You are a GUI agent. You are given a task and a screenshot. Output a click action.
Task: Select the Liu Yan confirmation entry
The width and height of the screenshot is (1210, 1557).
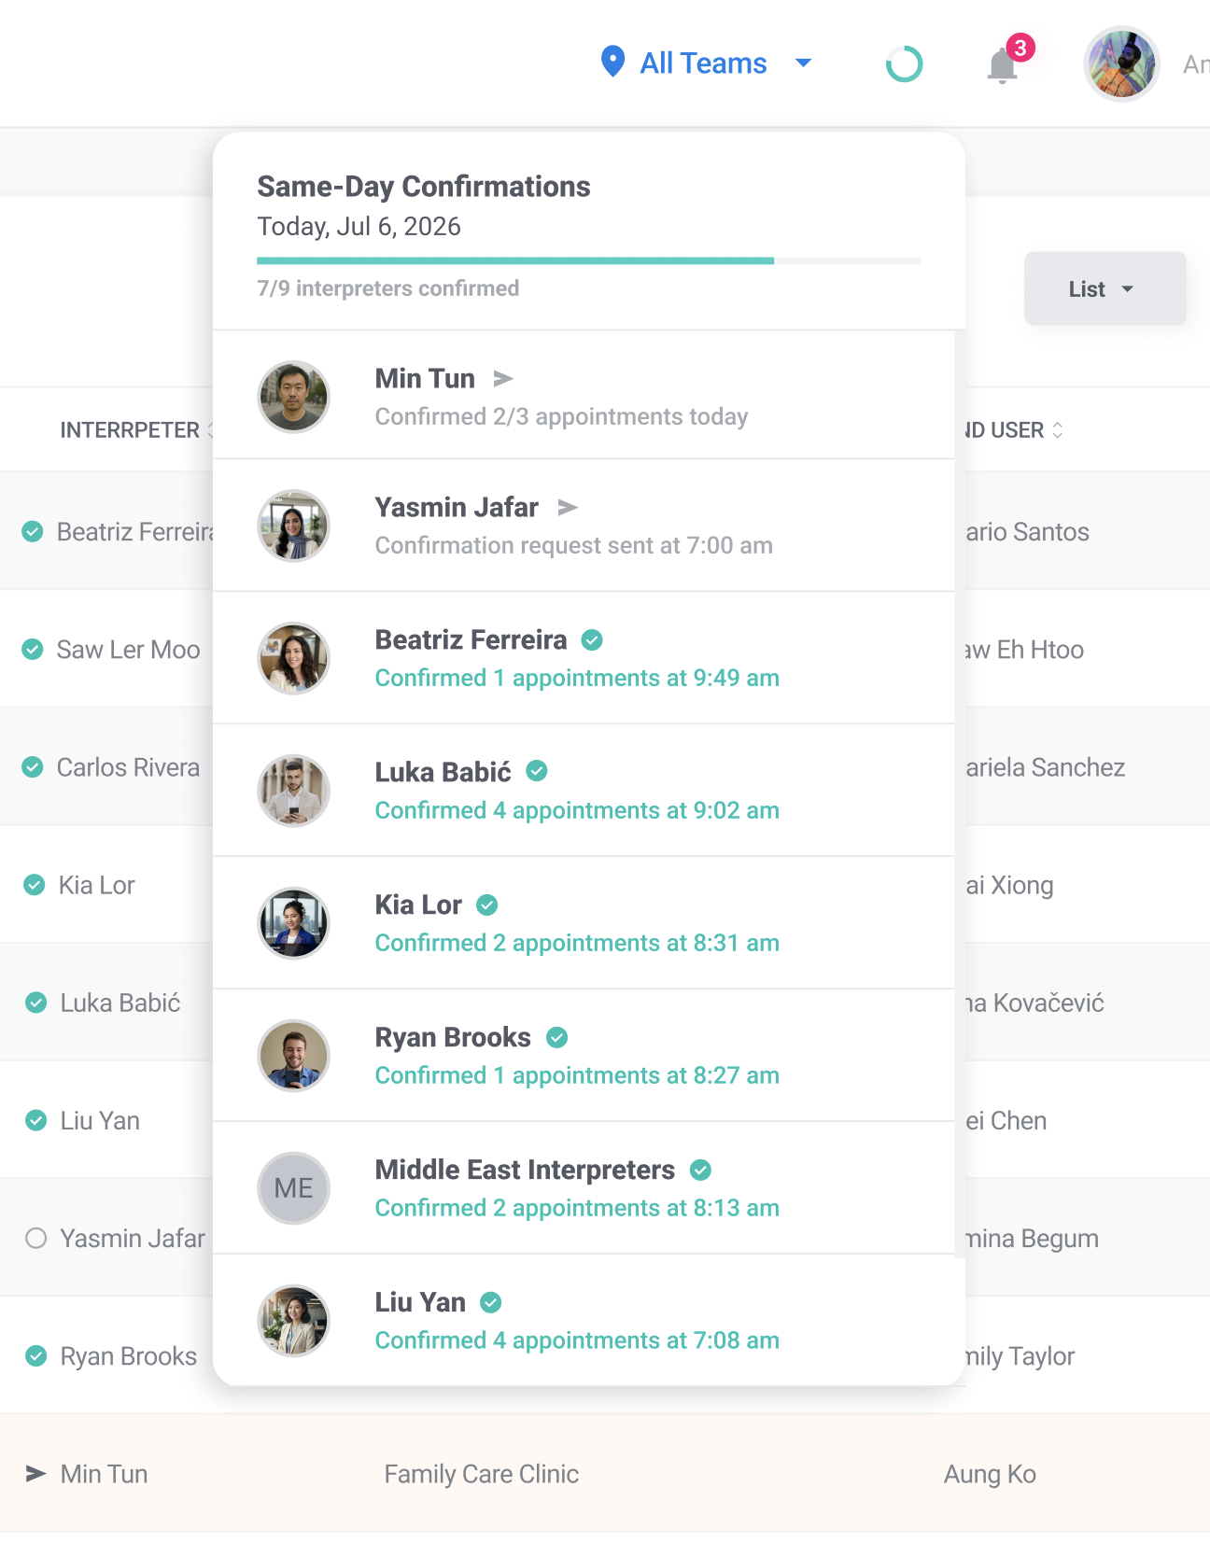pos(420,1302)
